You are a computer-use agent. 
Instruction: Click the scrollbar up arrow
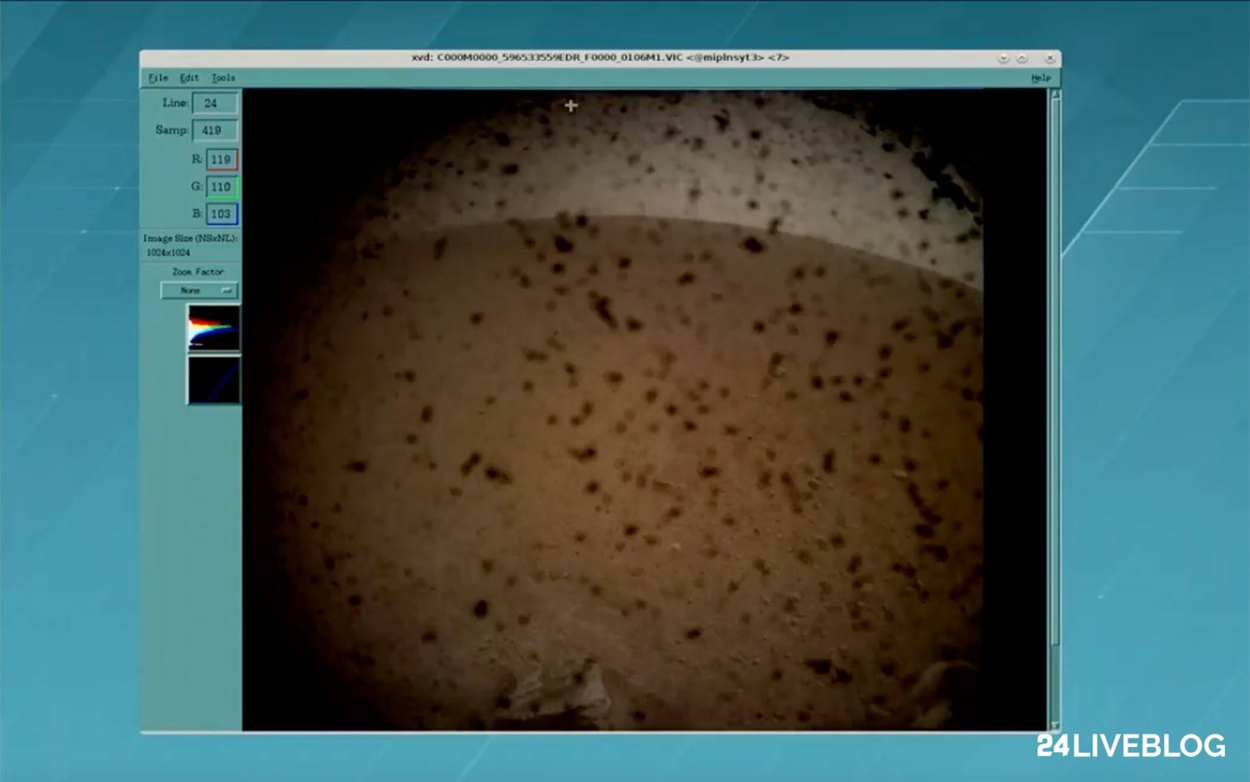pyautogui.click(x=1055, y=95)
